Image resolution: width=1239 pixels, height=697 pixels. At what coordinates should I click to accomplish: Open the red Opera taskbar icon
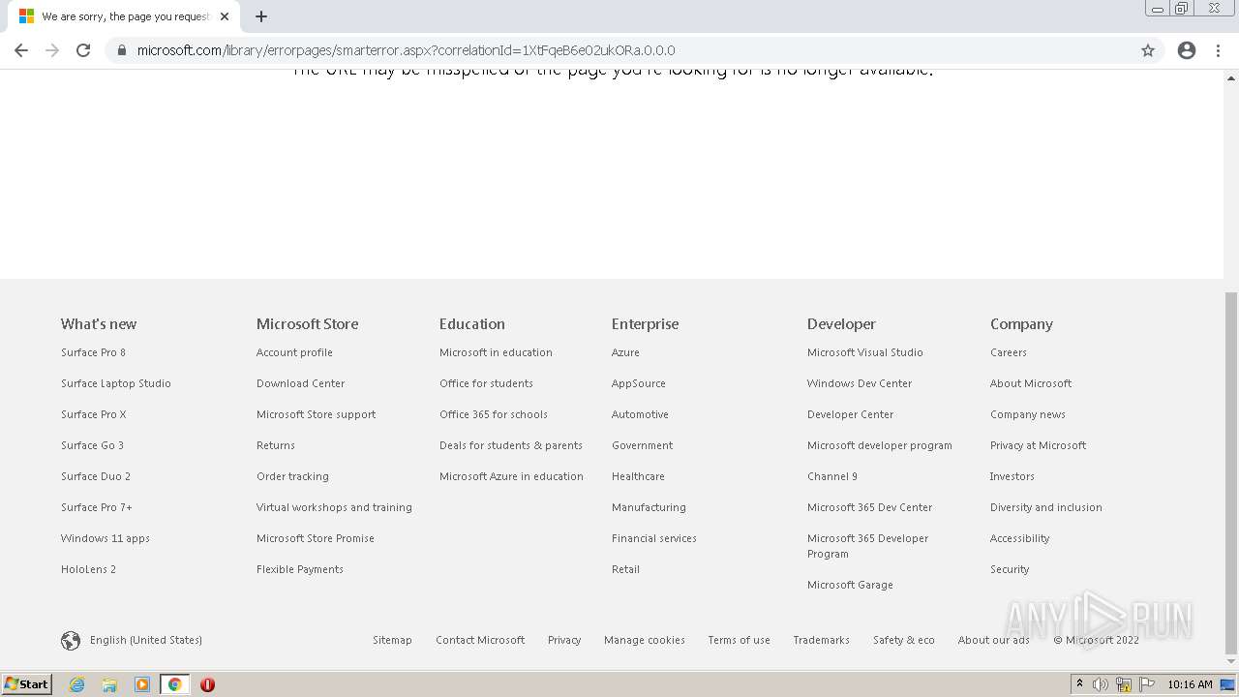point(207,684)
